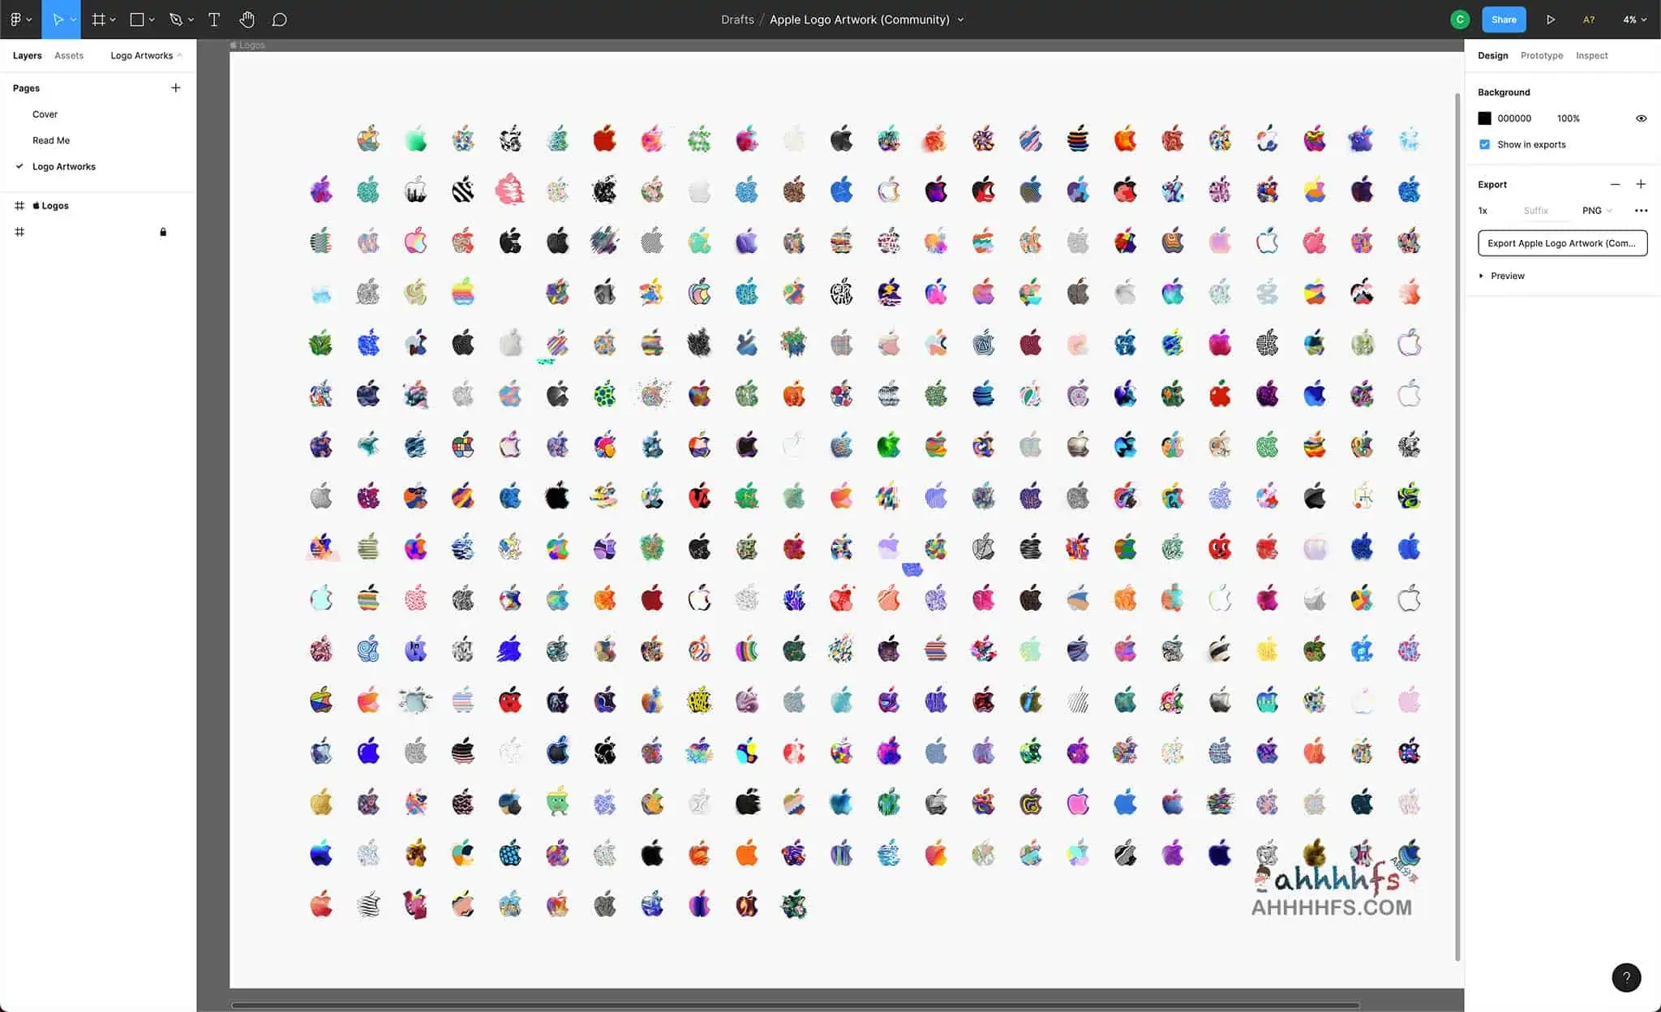Select the Frame tool
Screen dimensions: 1661x1012
point(98,19)
